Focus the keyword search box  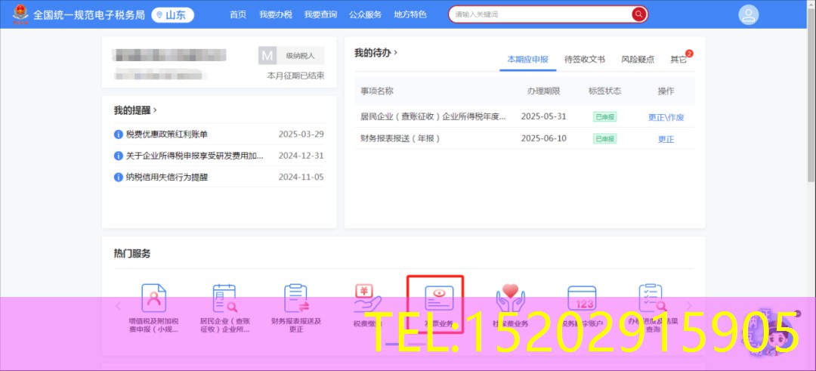pyautogui.click(x=541, y=14)
